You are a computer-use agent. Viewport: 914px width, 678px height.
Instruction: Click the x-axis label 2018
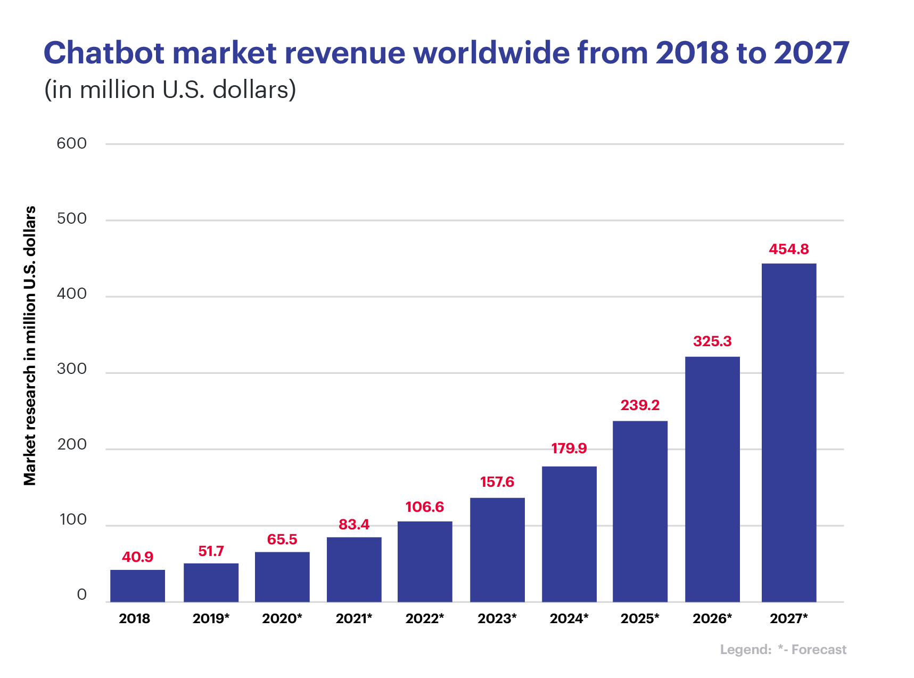point(135,619)
